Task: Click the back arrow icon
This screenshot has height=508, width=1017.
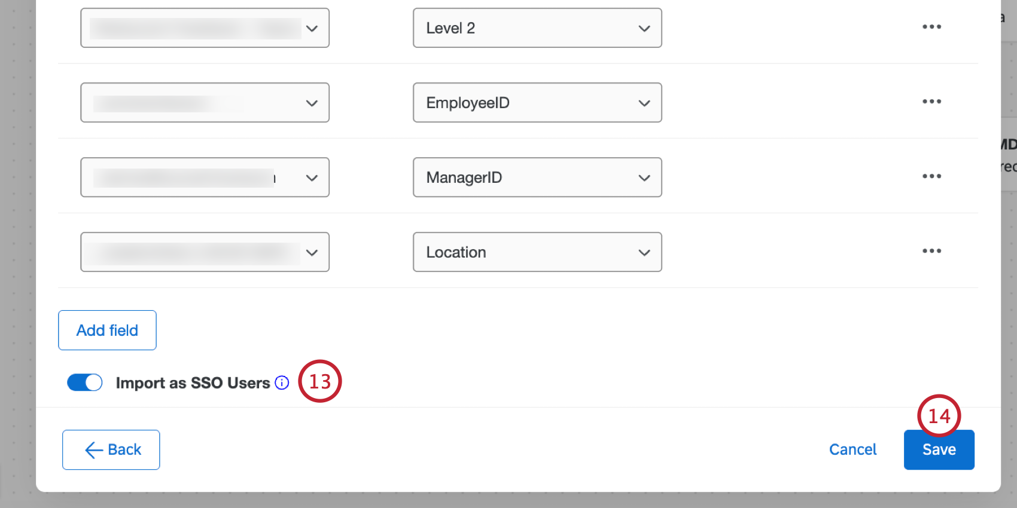Action: point(92,449)
